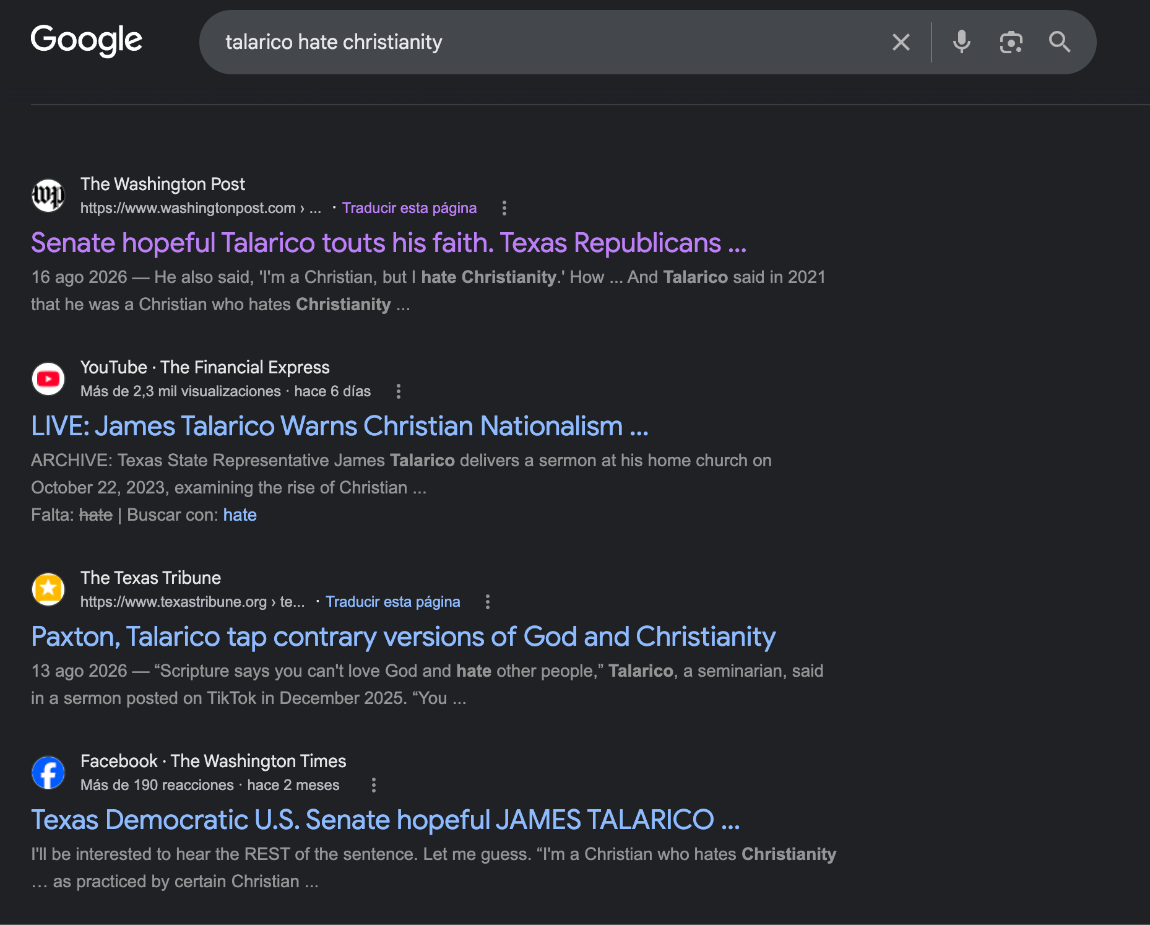This screenshot has height=925, width=1150.
Task: Open more options for YouTube Financial Express result
Action: point(399,391)
